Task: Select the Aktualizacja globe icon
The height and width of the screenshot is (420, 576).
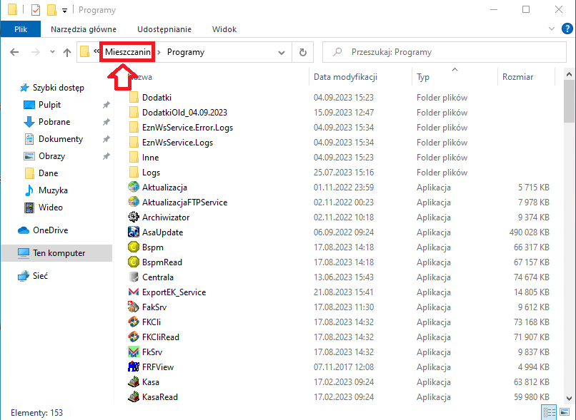Action: click(x=133, y=188)
